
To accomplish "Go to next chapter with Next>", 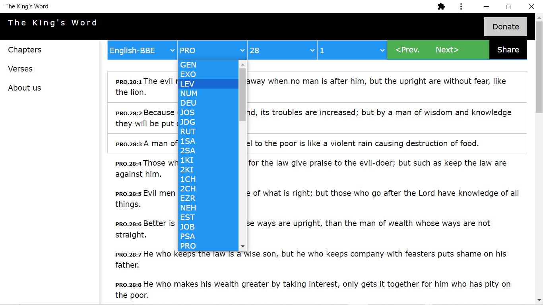I will click(447, 50).
